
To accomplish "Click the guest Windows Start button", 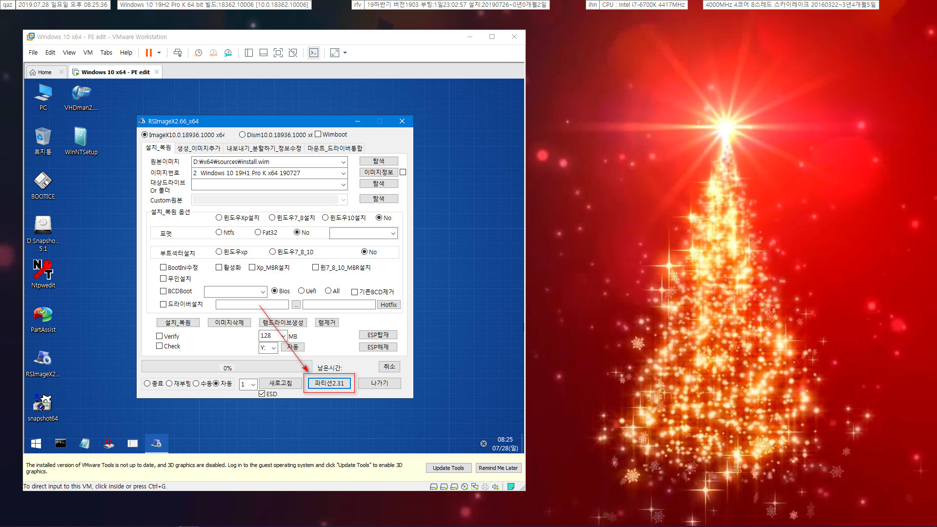I will pyautogui.click(x=36, y=443).
